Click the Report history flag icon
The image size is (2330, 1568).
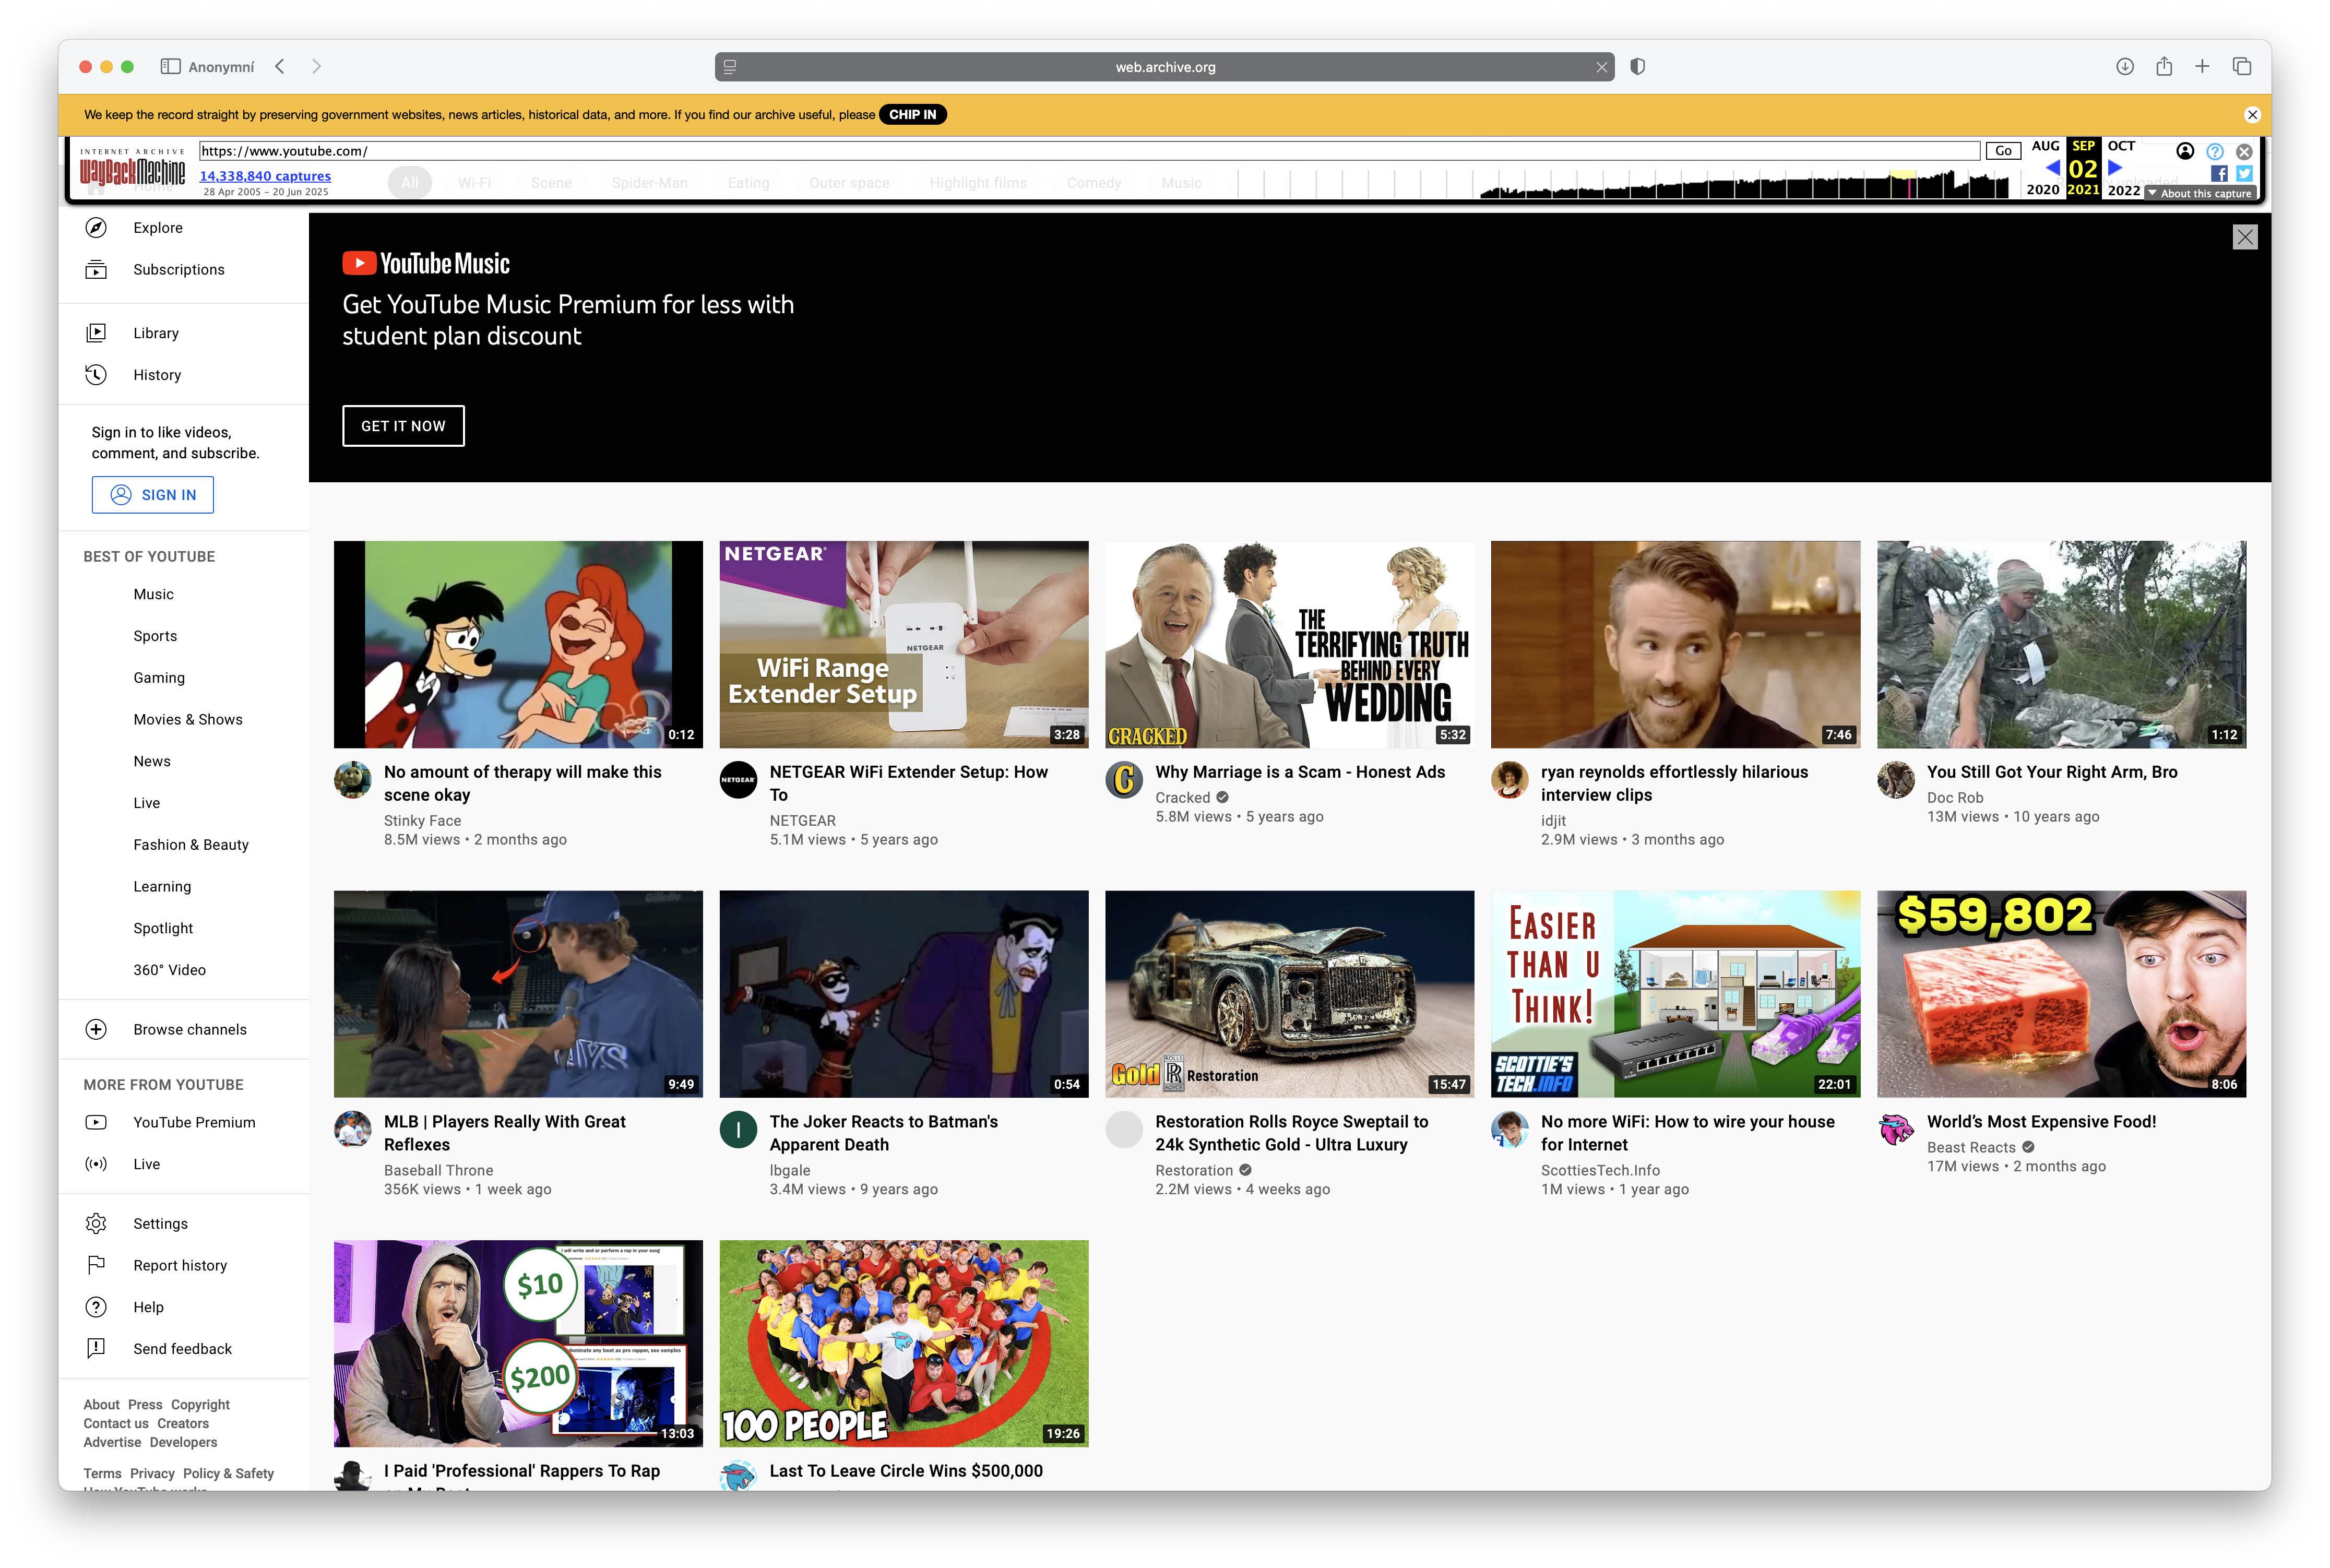click(96, 1266)
